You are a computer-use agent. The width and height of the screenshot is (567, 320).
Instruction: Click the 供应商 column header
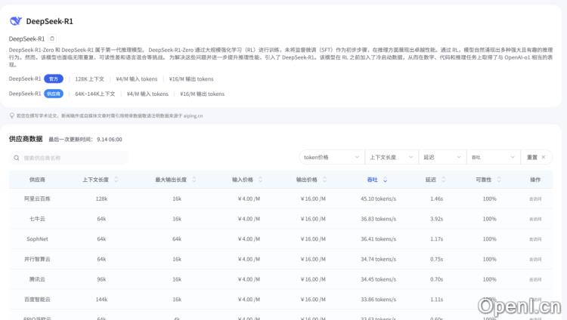tap(37, 180)
